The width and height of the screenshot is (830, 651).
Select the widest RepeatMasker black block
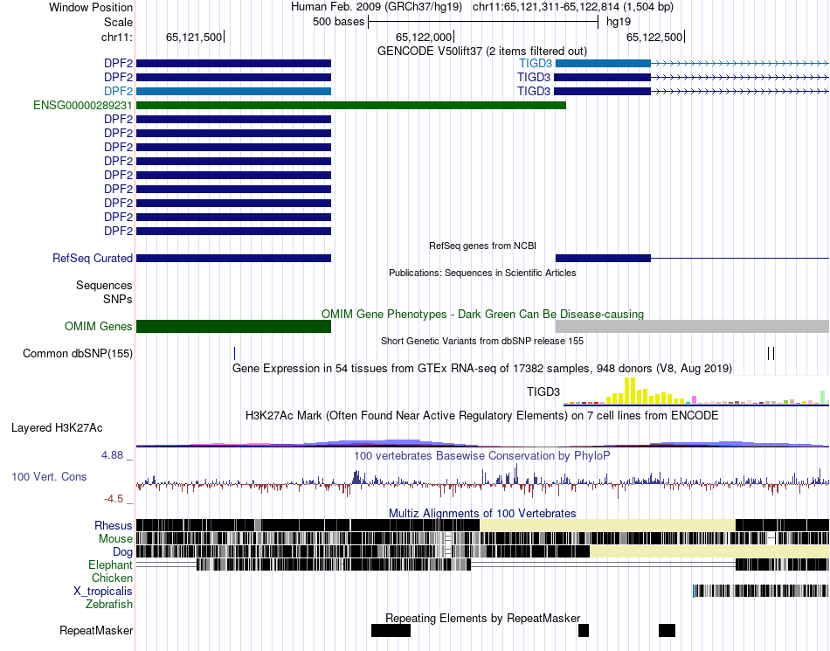point(391,630)
